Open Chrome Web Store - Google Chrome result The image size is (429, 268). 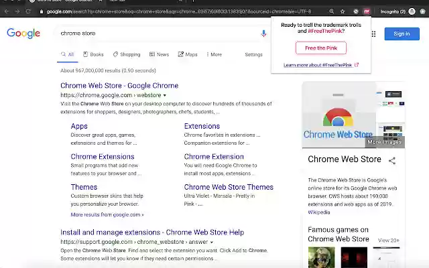point(119,86)
